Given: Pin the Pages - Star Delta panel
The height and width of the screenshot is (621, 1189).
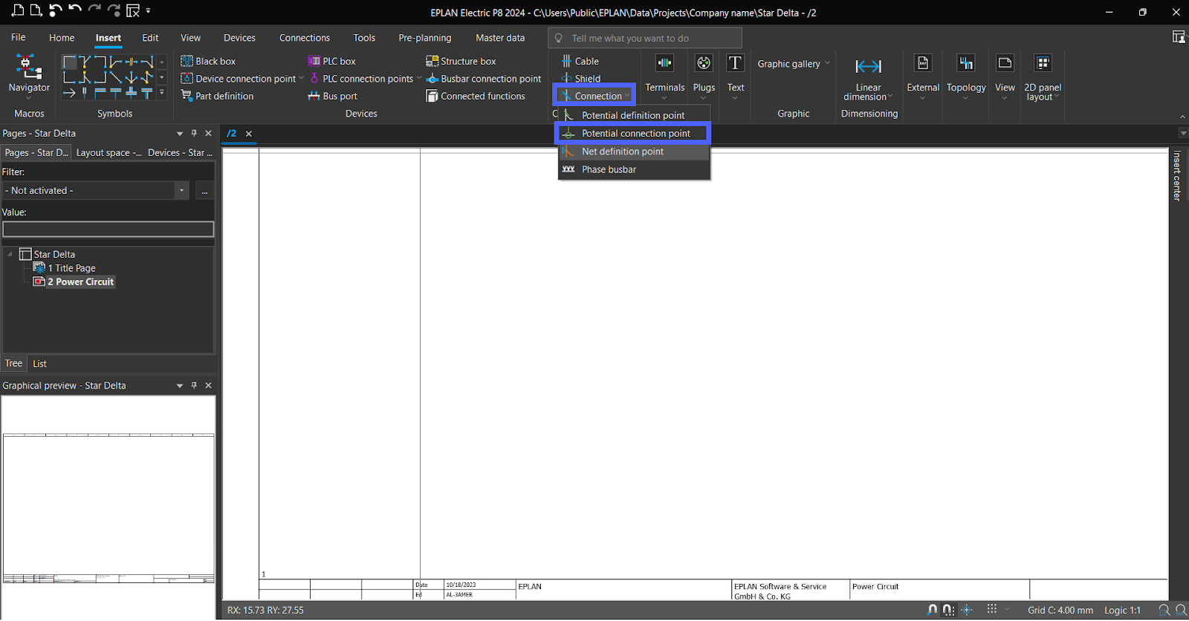Looking at the screenshot, I should [194, 133].
